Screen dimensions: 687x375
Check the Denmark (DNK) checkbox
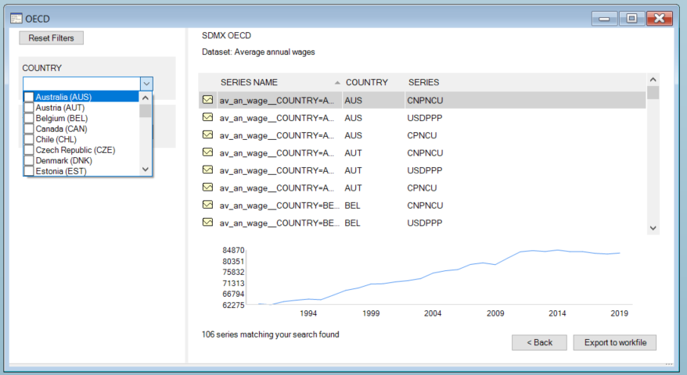click(x=29, y=161)
